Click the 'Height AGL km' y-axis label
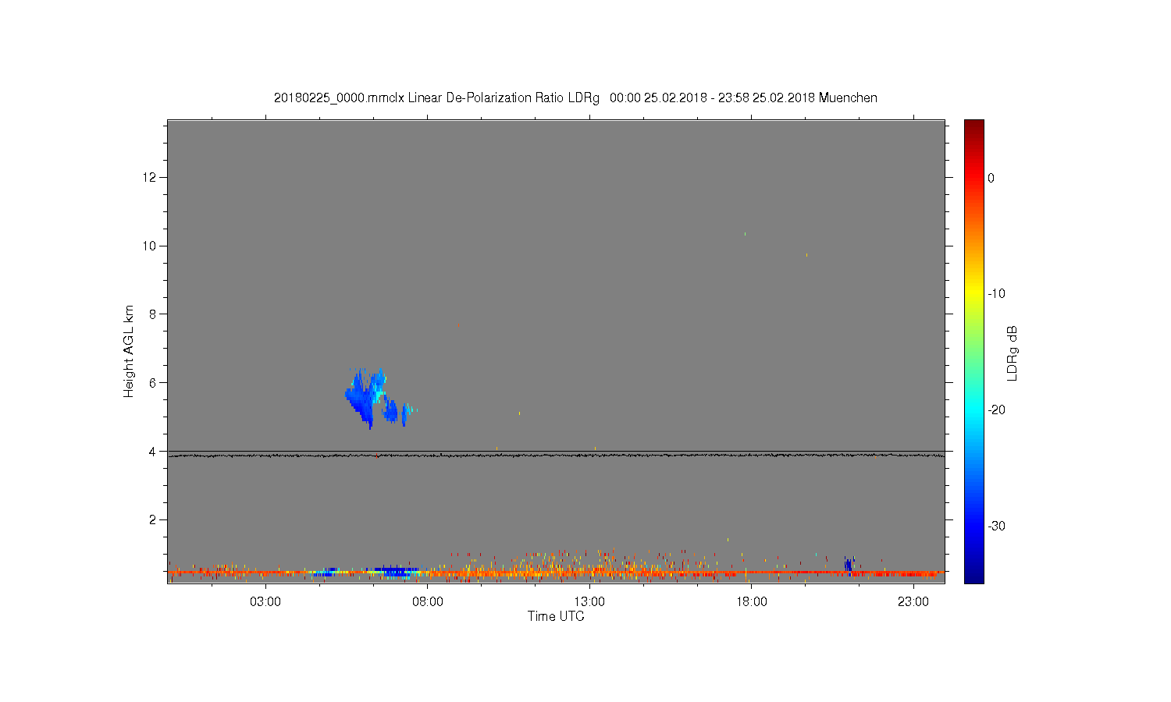Image resolution: width=1171 pixels, height=702 pixels. point(129,351)
